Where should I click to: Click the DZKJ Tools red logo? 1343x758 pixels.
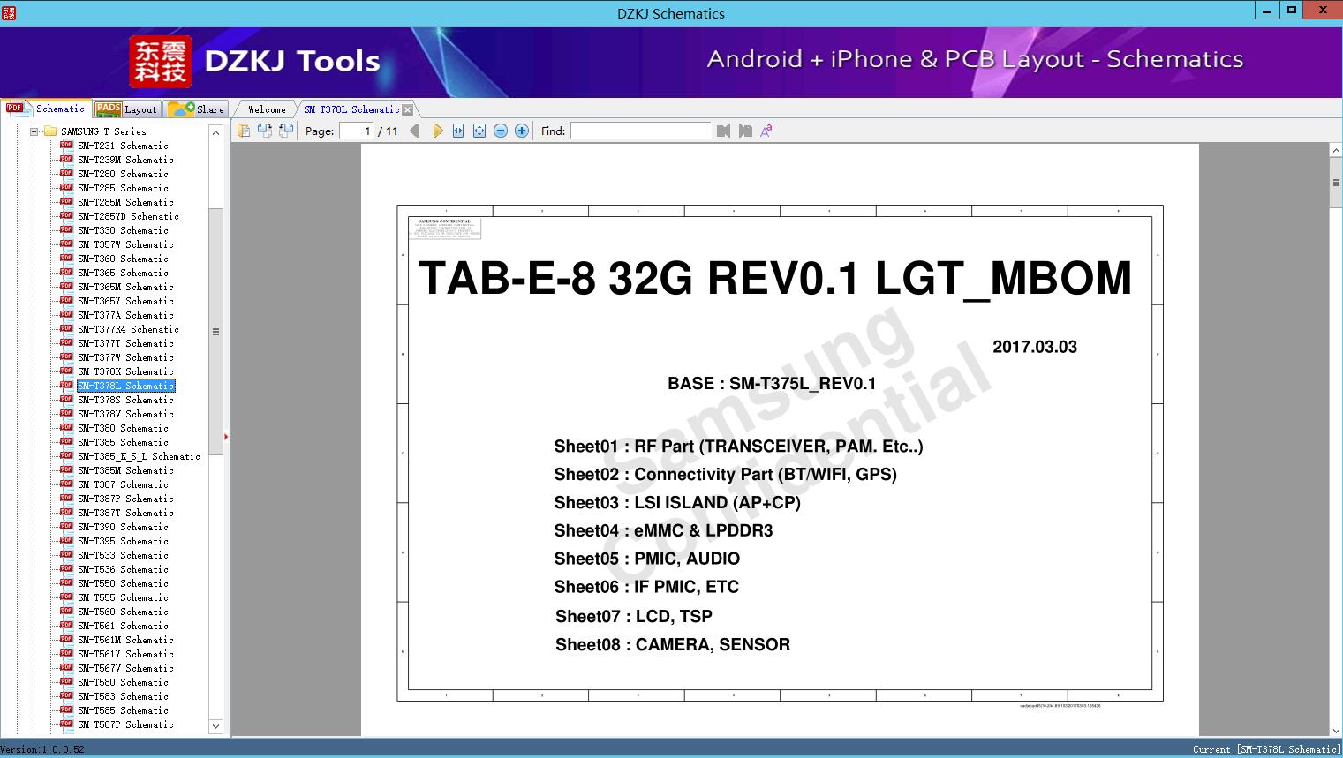pyautogui.click(x=160, y=62)
